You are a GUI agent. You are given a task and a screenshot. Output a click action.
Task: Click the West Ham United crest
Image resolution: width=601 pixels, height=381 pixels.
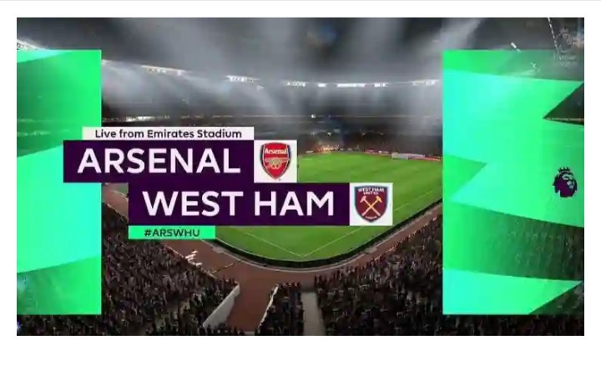[x=371, y=204]
